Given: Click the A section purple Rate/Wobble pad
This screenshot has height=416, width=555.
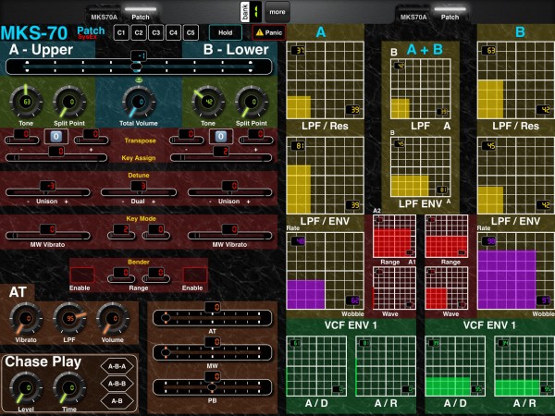Looking at the screenshot, I should pyautogui.click(x=325, y=271).
